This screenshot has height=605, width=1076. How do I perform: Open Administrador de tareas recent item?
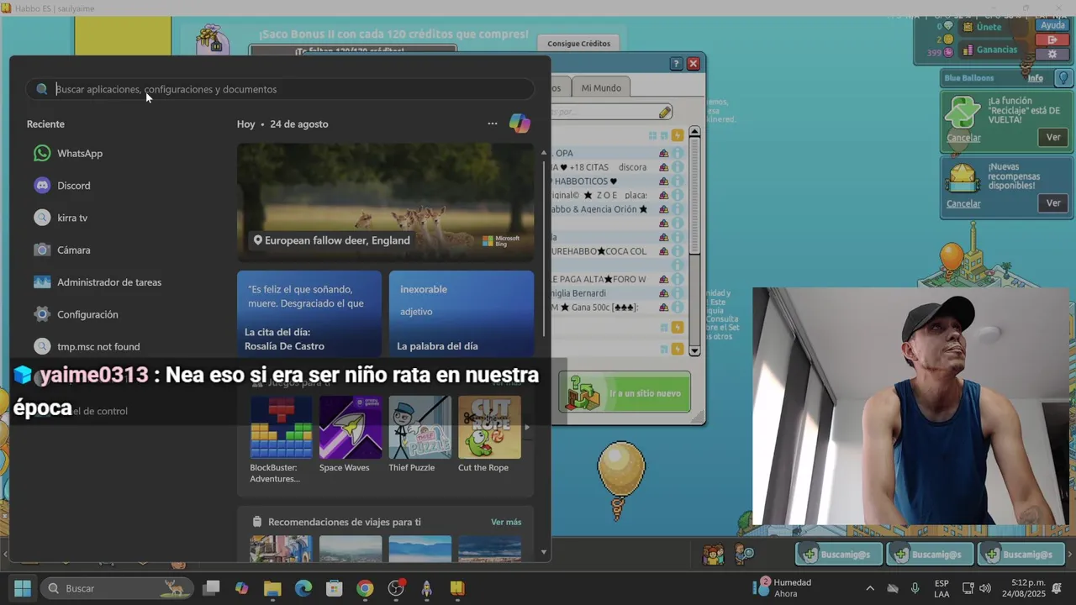(109, 282)
